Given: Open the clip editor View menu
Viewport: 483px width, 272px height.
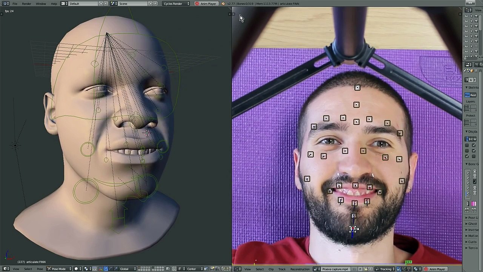Looking at the screenshot, I should coord(248,269).
